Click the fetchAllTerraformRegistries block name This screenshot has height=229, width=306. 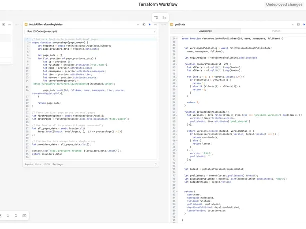click(46, 24)
